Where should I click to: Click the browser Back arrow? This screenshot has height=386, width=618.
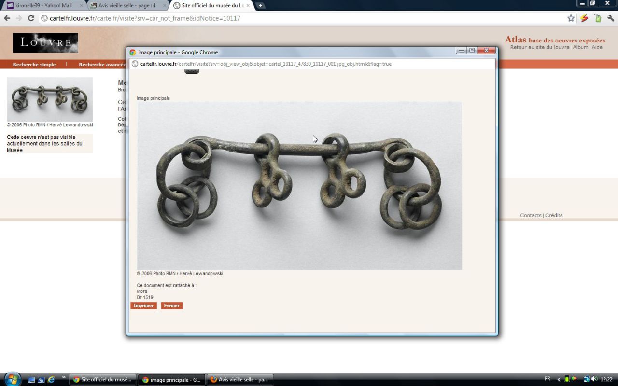tap(7, 18)
